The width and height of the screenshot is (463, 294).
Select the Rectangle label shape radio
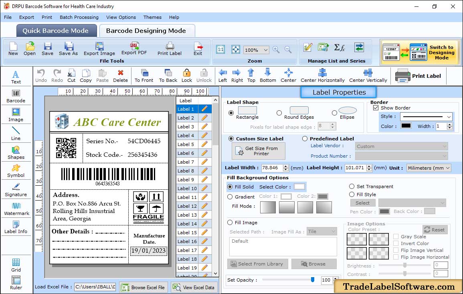pos(231,113)
